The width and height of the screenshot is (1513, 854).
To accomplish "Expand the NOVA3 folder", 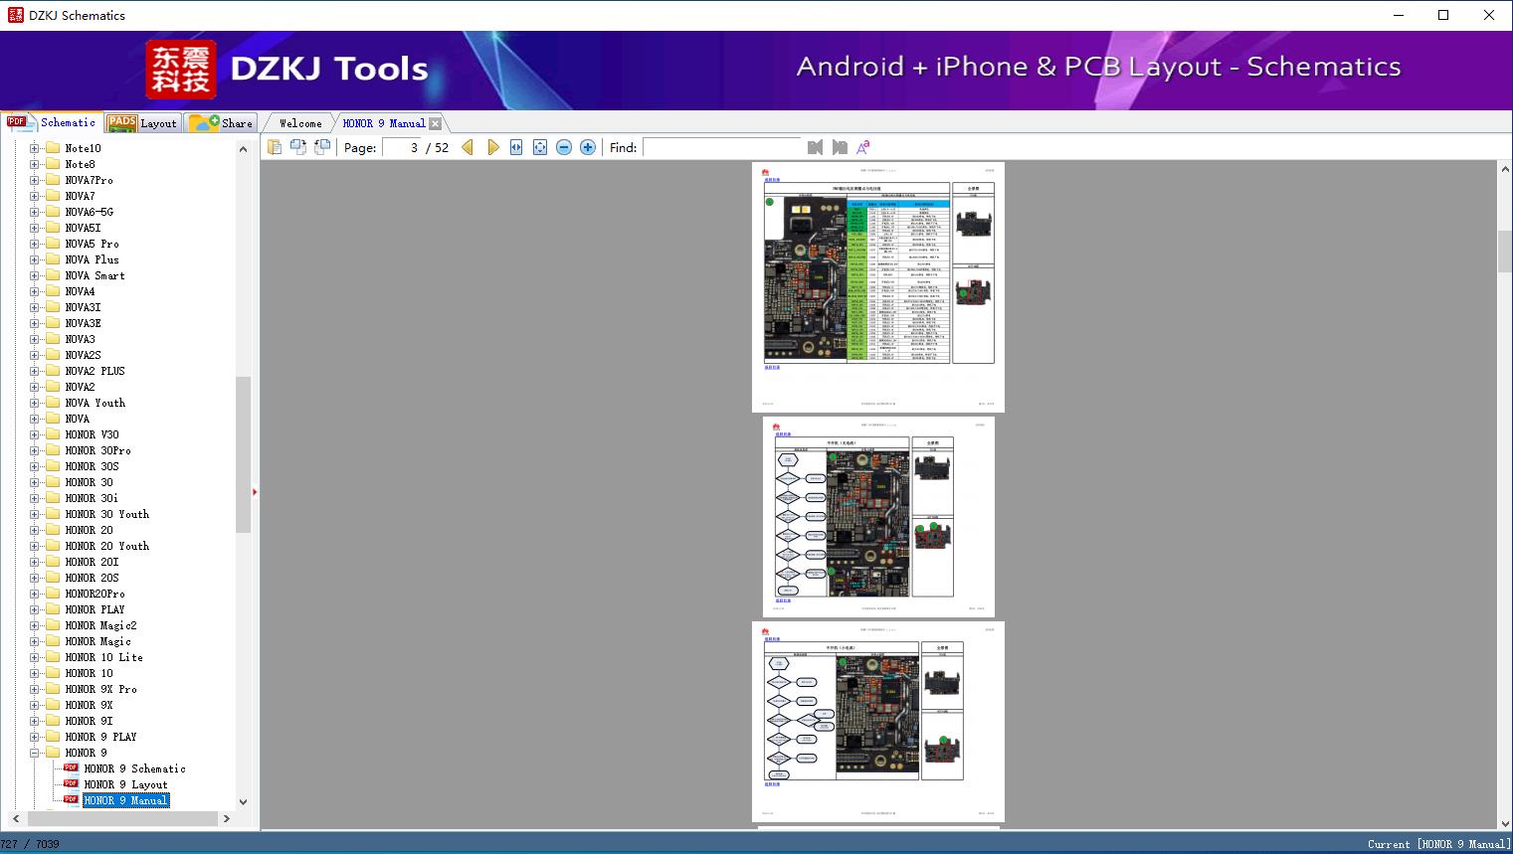I will point(34,339).
